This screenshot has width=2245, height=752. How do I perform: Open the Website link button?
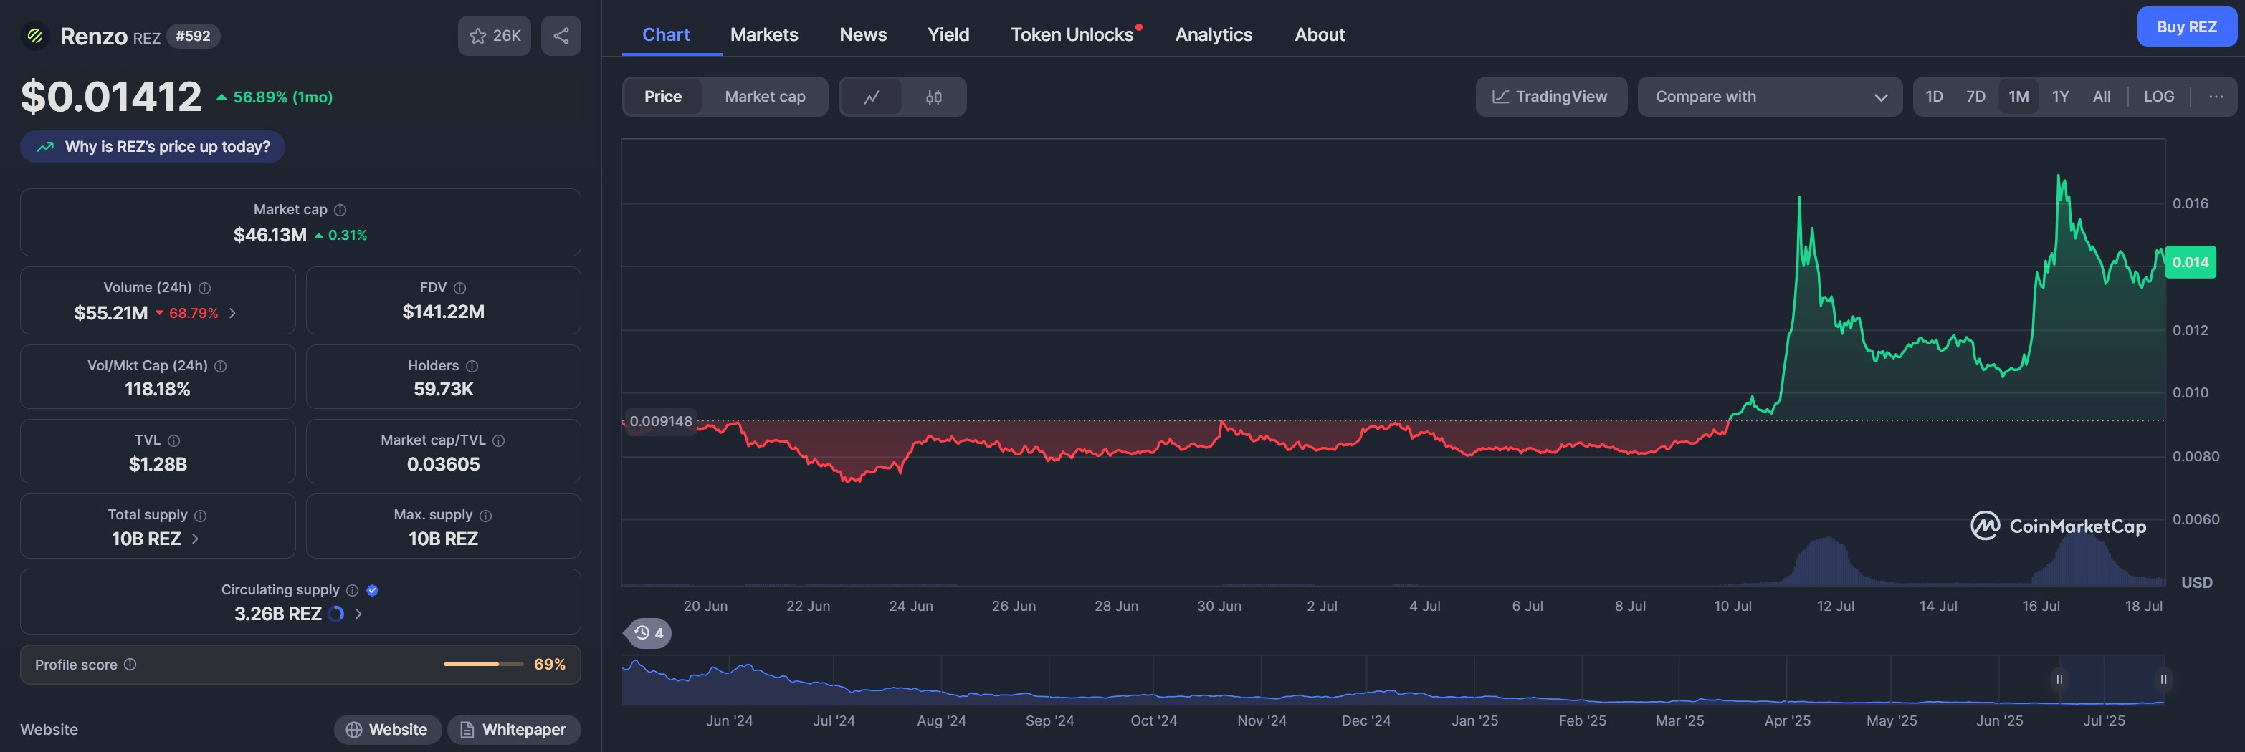[387, 729]
